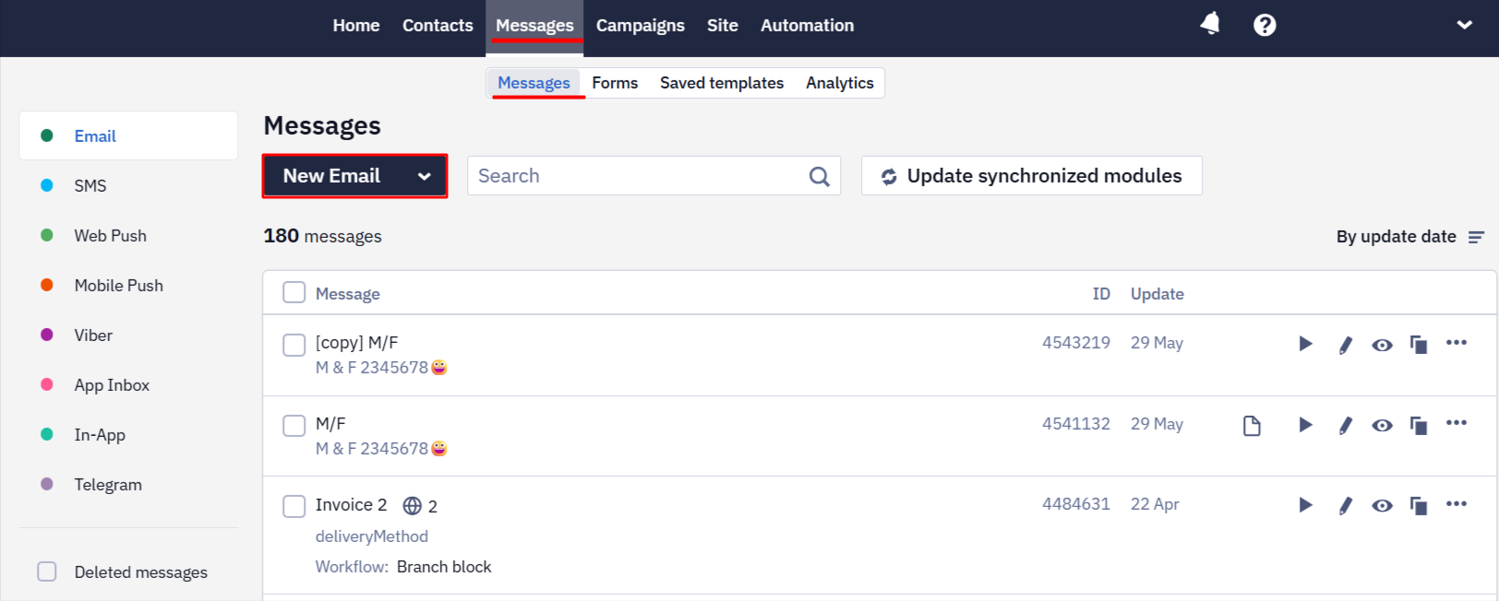Tick the select-all checkbox in Message header
Image resolution: width=1499 pixels, height=601 pixels.
click(x=294, y=292)
